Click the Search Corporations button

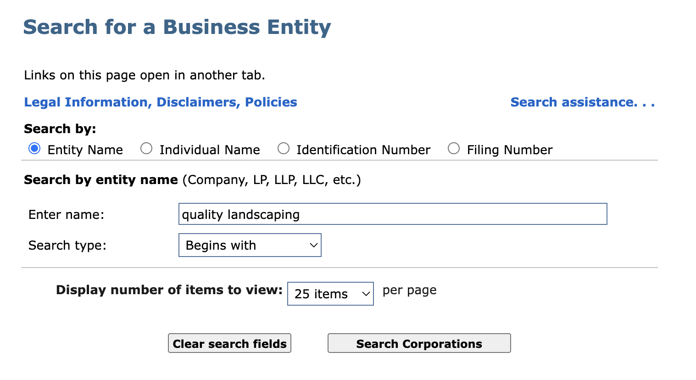tap(419, 343)
